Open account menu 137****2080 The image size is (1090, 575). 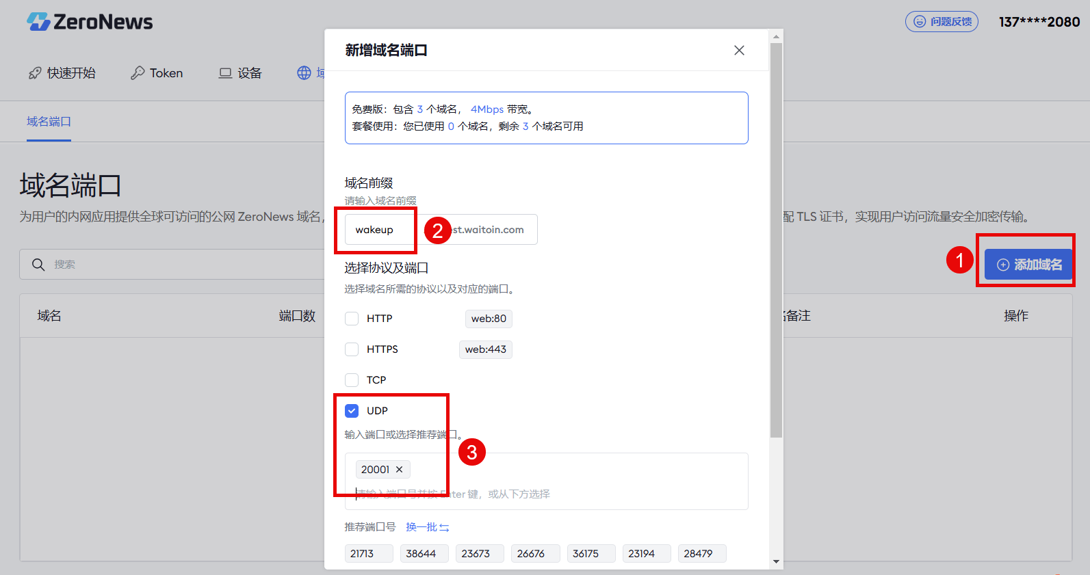tap(1039, 22)
